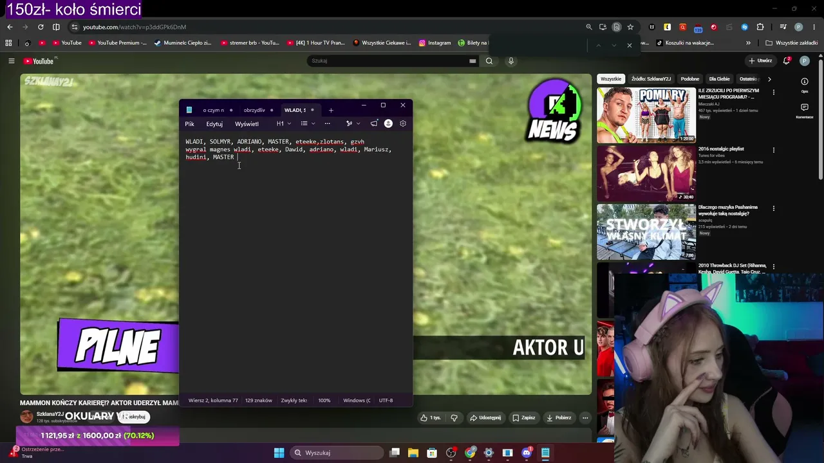Viewport: 824px width, 463px height.
Task: Click the 'Utwórz' create button
Action: pyautogui.click(x=760, y=61)
